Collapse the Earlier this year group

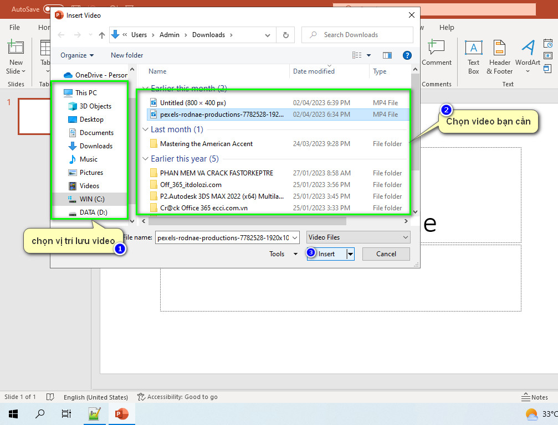pos(145,159)
